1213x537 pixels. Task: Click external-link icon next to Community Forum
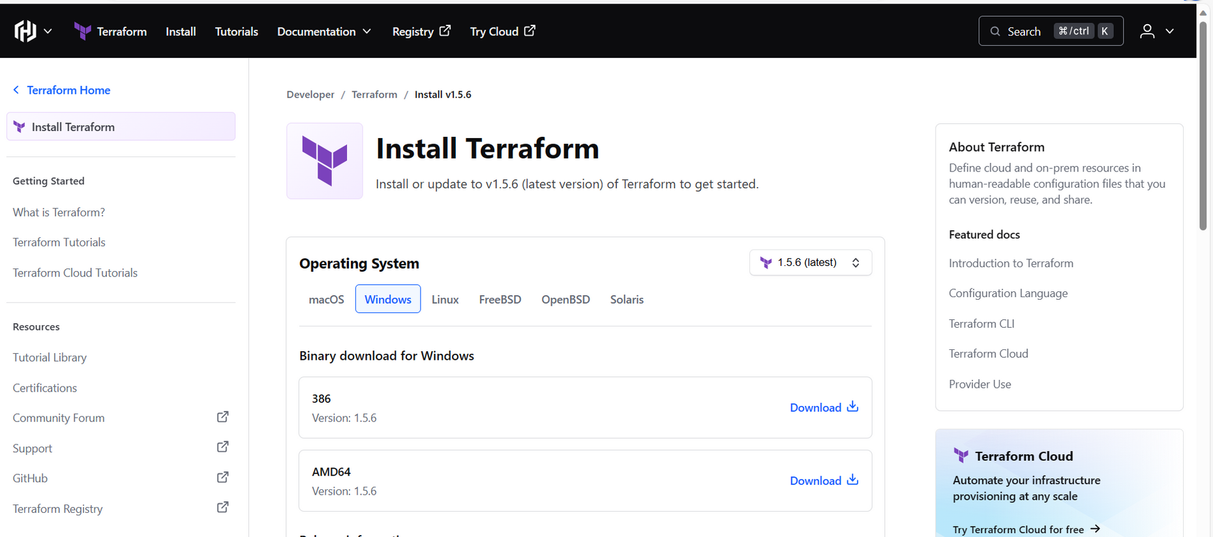pos(222,417)
